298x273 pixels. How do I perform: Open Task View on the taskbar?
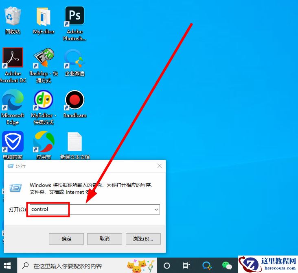coord(186,266)
